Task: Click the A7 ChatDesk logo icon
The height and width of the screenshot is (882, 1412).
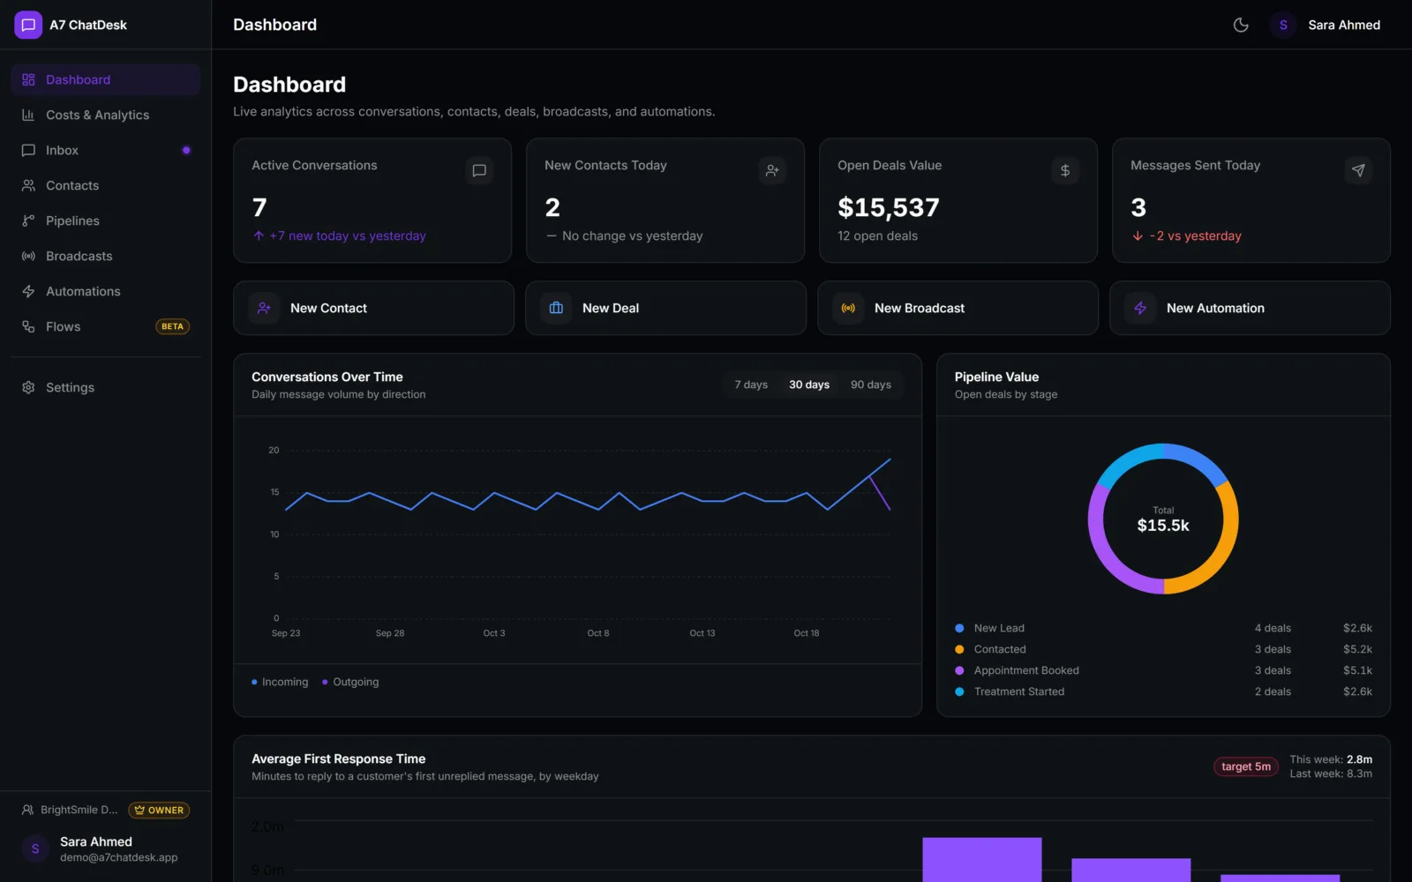Action: coord(28,25)
